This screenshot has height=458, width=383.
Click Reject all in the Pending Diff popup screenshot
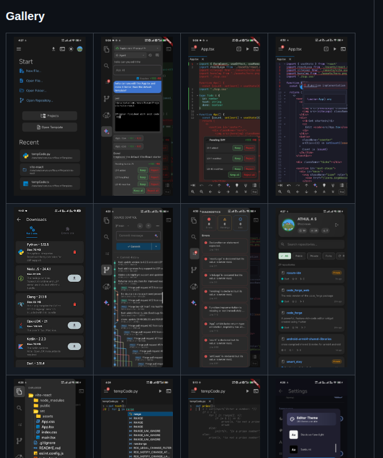tap(249, 174)
